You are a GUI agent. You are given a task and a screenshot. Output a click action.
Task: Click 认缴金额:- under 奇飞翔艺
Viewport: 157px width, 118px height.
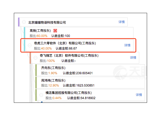pyautogui.click(x=69, y=61)
